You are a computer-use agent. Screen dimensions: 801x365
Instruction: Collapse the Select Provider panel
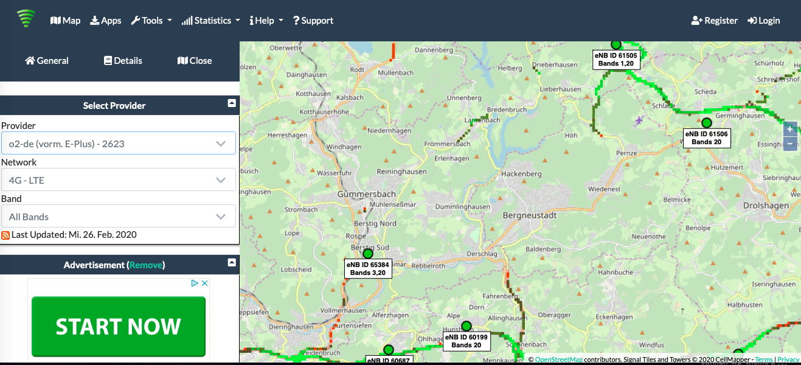[x=232, y=103]
